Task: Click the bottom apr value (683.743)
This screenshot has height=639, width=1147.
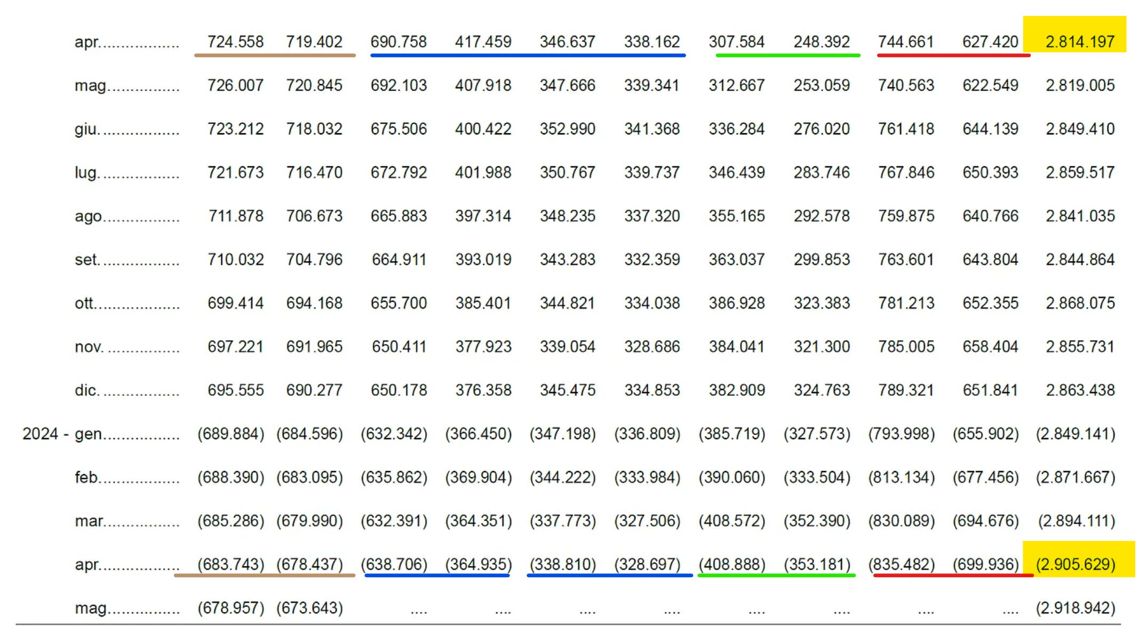Action: pos(230,564)
